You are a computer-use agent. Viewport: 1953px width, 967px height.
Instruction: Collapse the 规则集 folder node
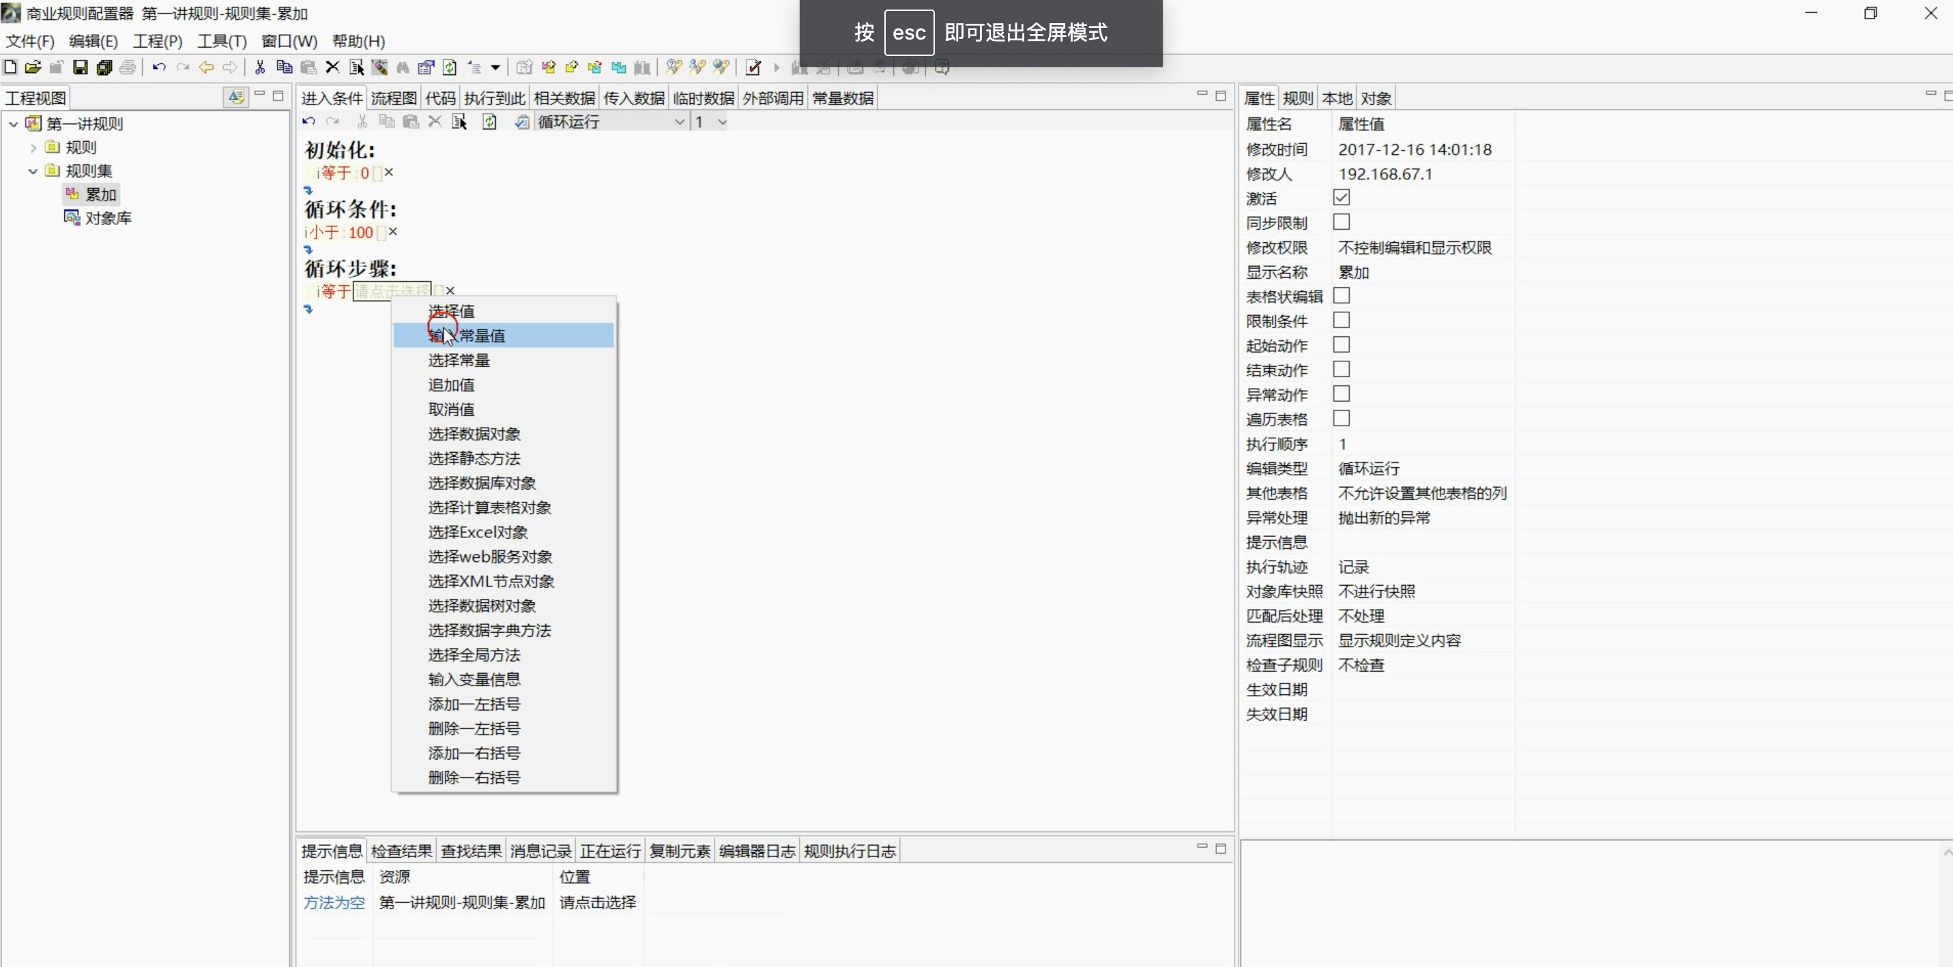click(33, 171)
